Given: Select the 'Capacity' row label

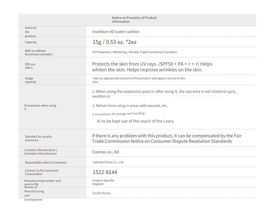Looking at the screenshot, I should click(x=31, y=42).
